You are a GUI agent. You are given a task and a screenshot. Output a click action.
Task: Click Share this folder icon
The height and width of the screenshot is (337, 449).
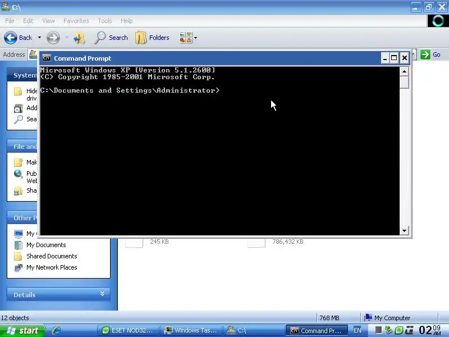(x=18, y=191)
